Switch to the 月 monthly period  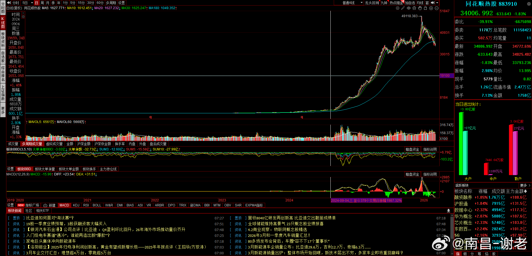(x=47, y=3)
